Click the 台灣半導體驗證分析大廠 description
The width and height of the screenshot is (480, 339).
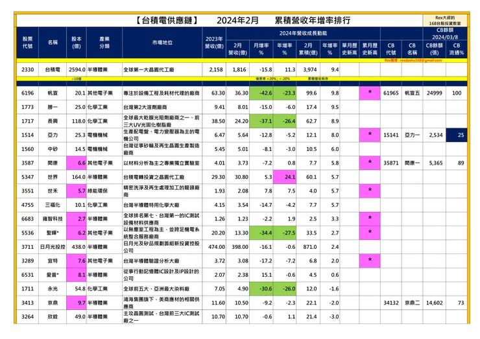(151, 261)
